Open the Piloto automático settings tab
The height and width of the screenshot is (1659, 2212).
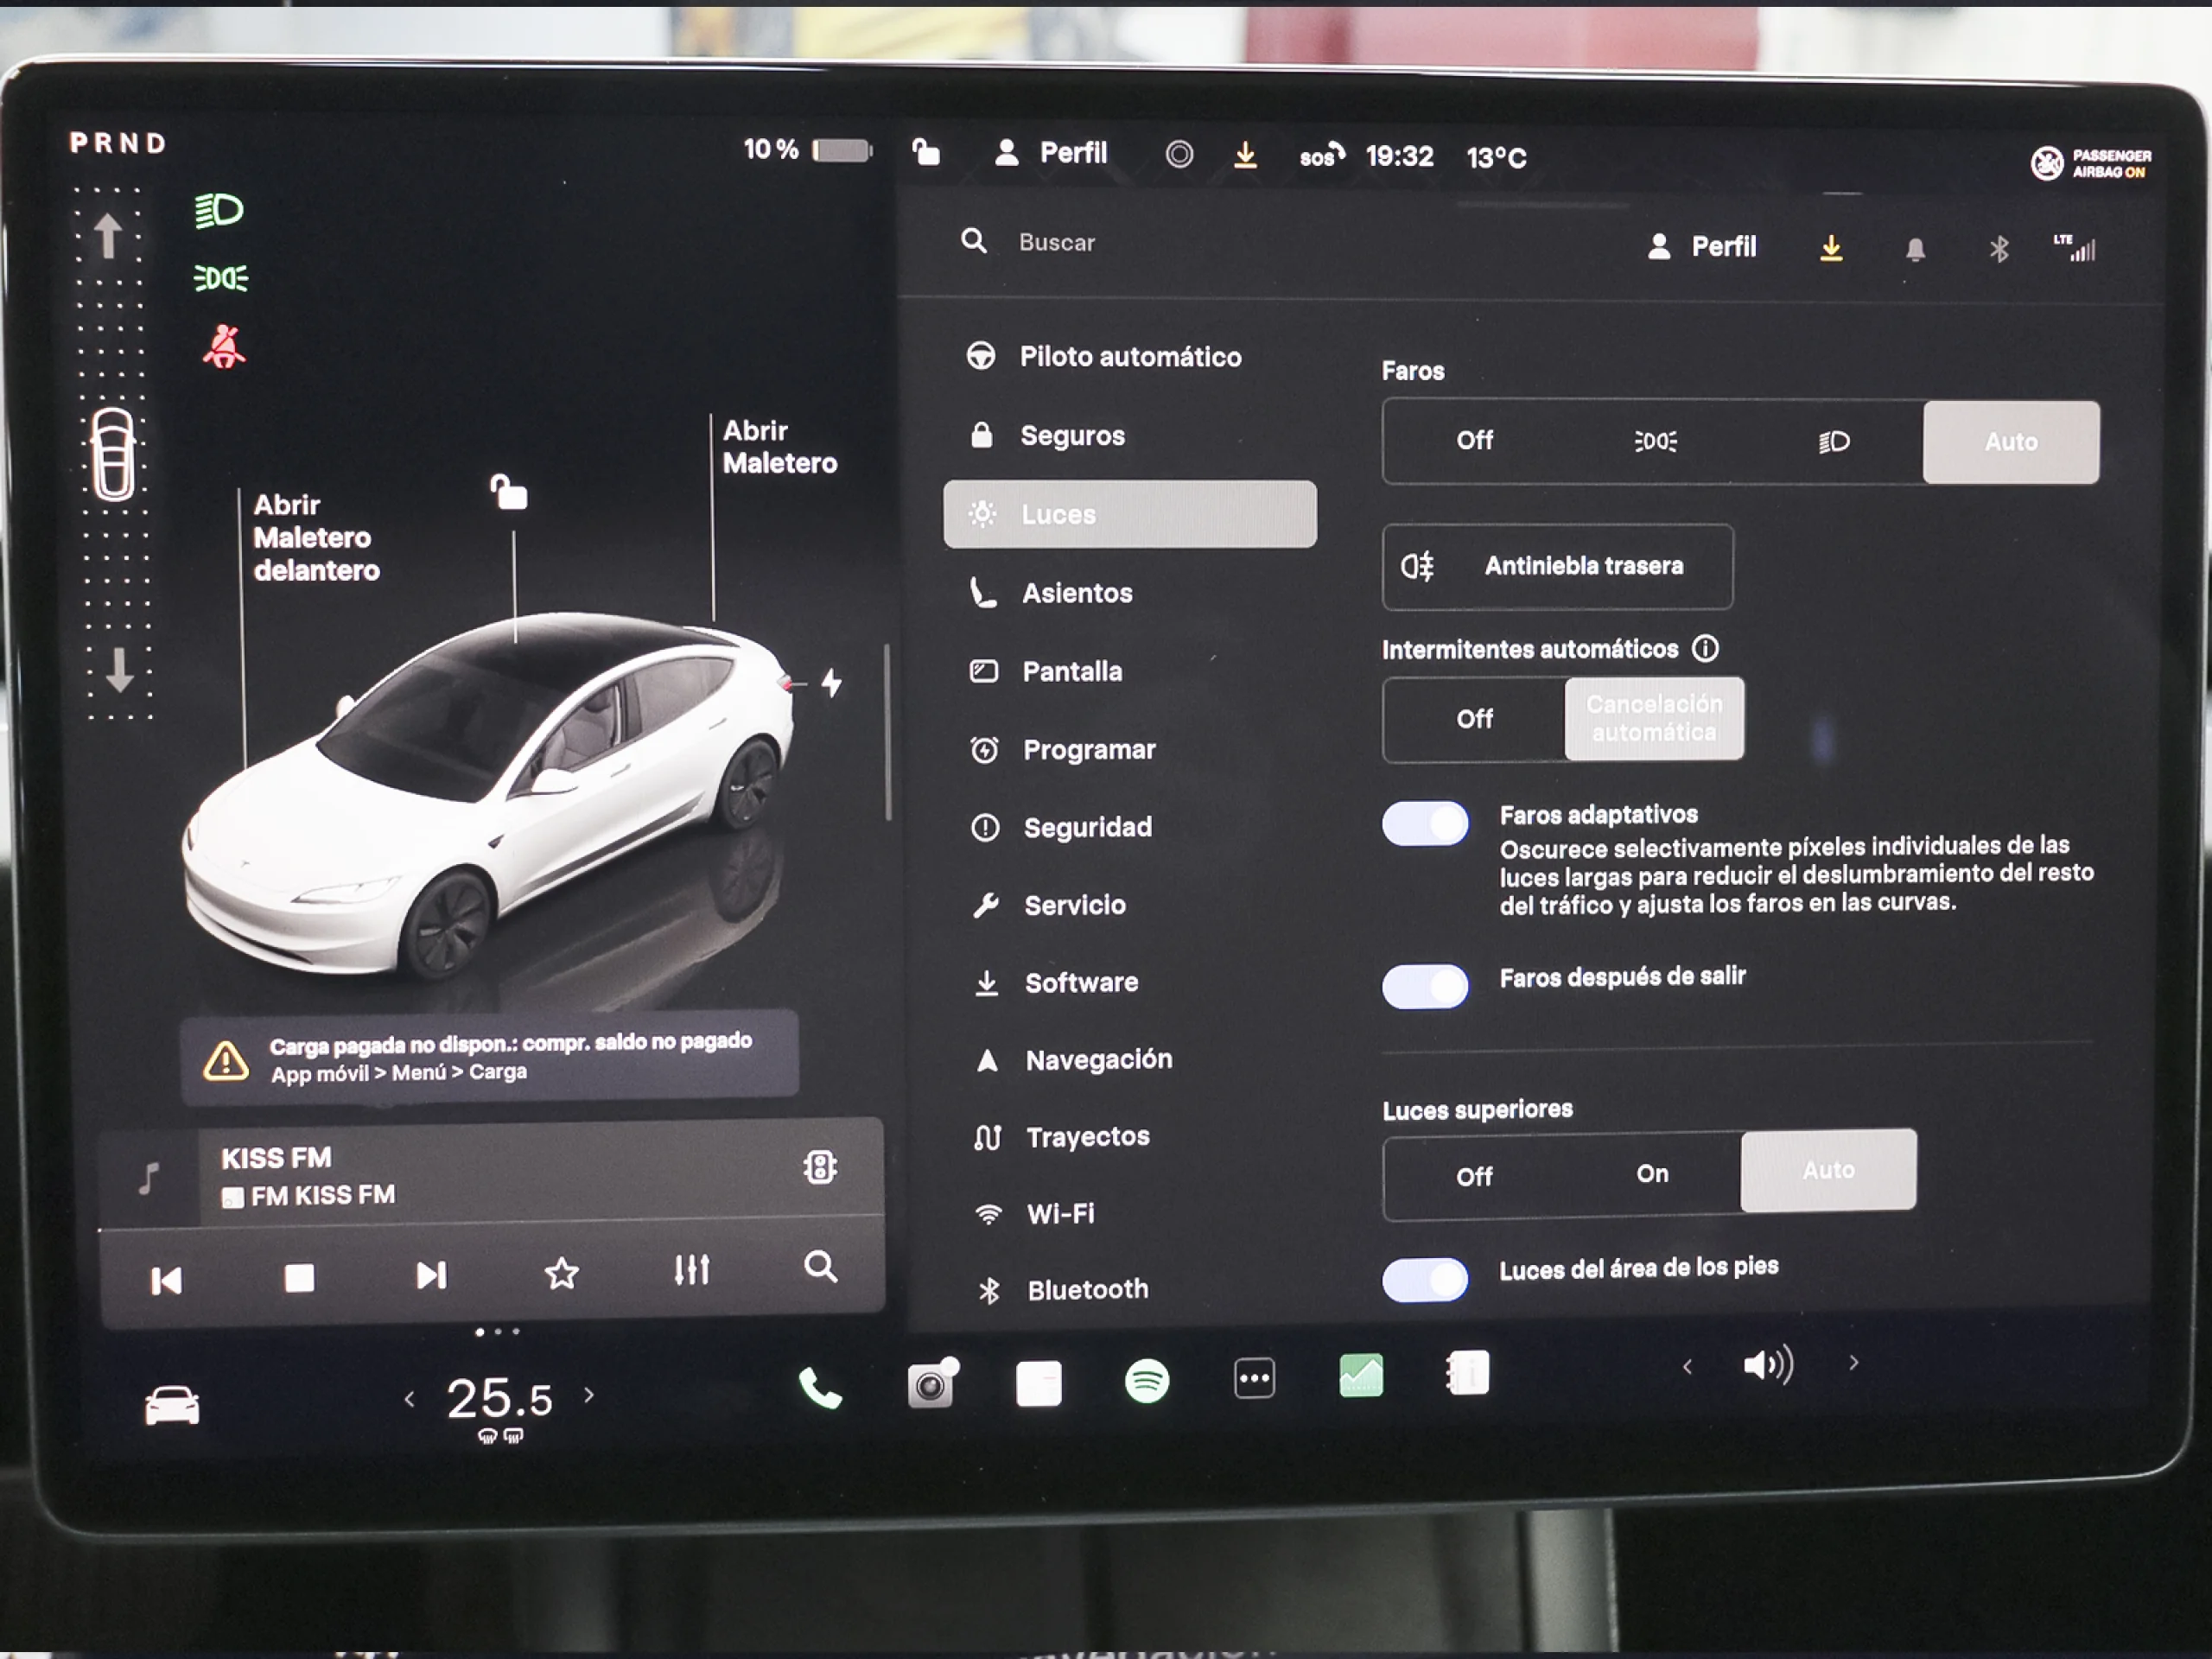(1130, 356)
